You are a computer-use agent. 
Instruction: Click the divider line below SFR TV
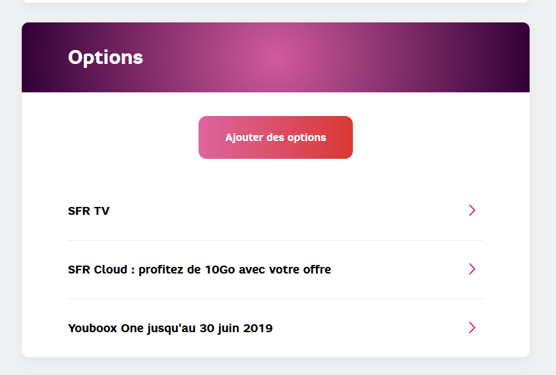[x=276, y=240]
